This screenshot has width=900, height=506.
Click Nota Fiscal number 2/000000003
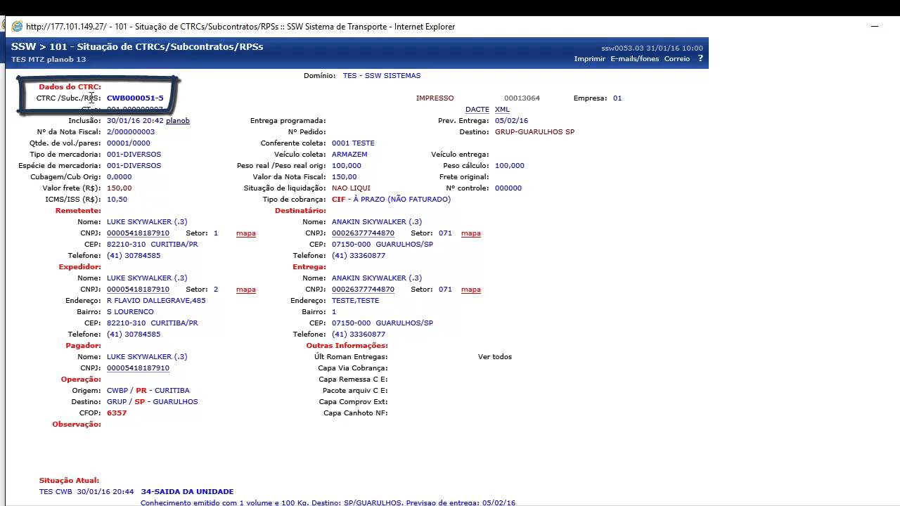pos(131,132)
